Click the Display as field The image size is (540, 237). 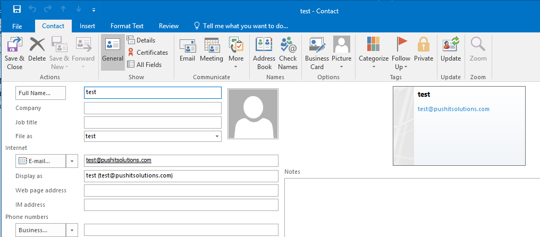pyautogui.click(x=181, y=176)
